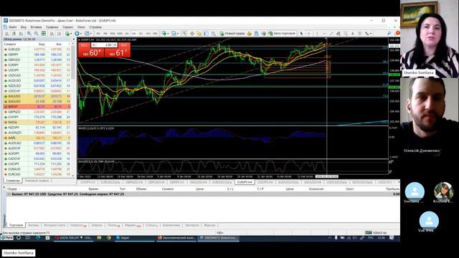Select the equidistant channel tool
Screen dimensions: 459x258
point(339,34)
